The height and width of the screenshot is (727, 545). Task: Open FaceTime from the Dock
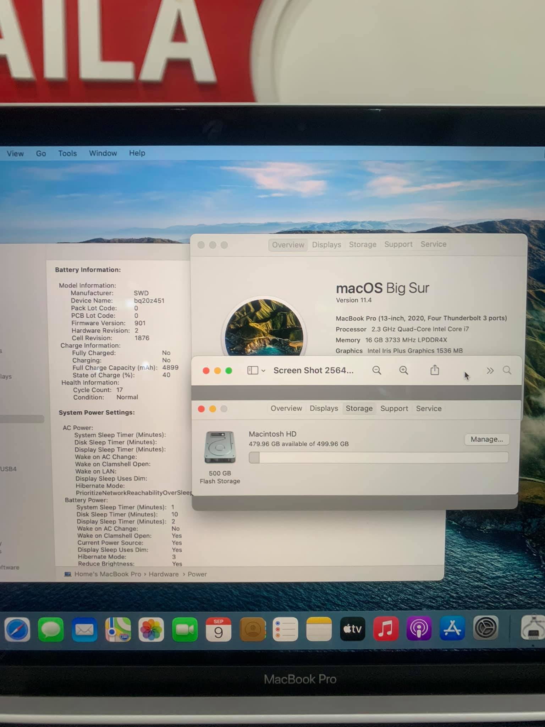click(x=185, y=630)
